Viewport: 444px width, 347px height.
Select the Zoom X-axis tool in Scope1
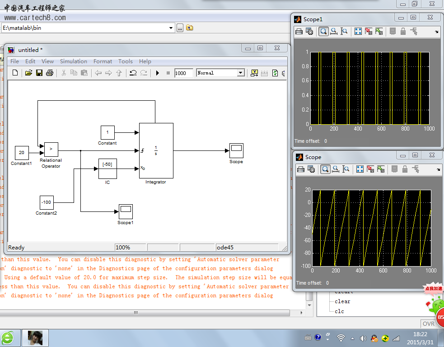coord(333,31)
